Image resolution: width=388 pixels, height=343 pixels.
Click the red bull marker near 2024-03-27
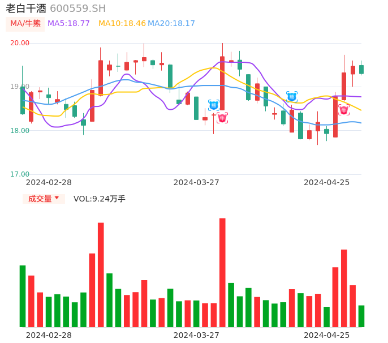(x=222, y=118)
